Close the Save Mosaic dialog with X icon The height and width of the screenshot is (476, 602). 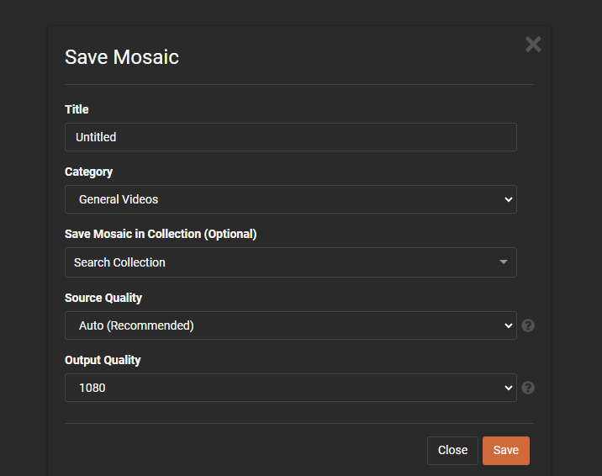(x=533, y=45)
